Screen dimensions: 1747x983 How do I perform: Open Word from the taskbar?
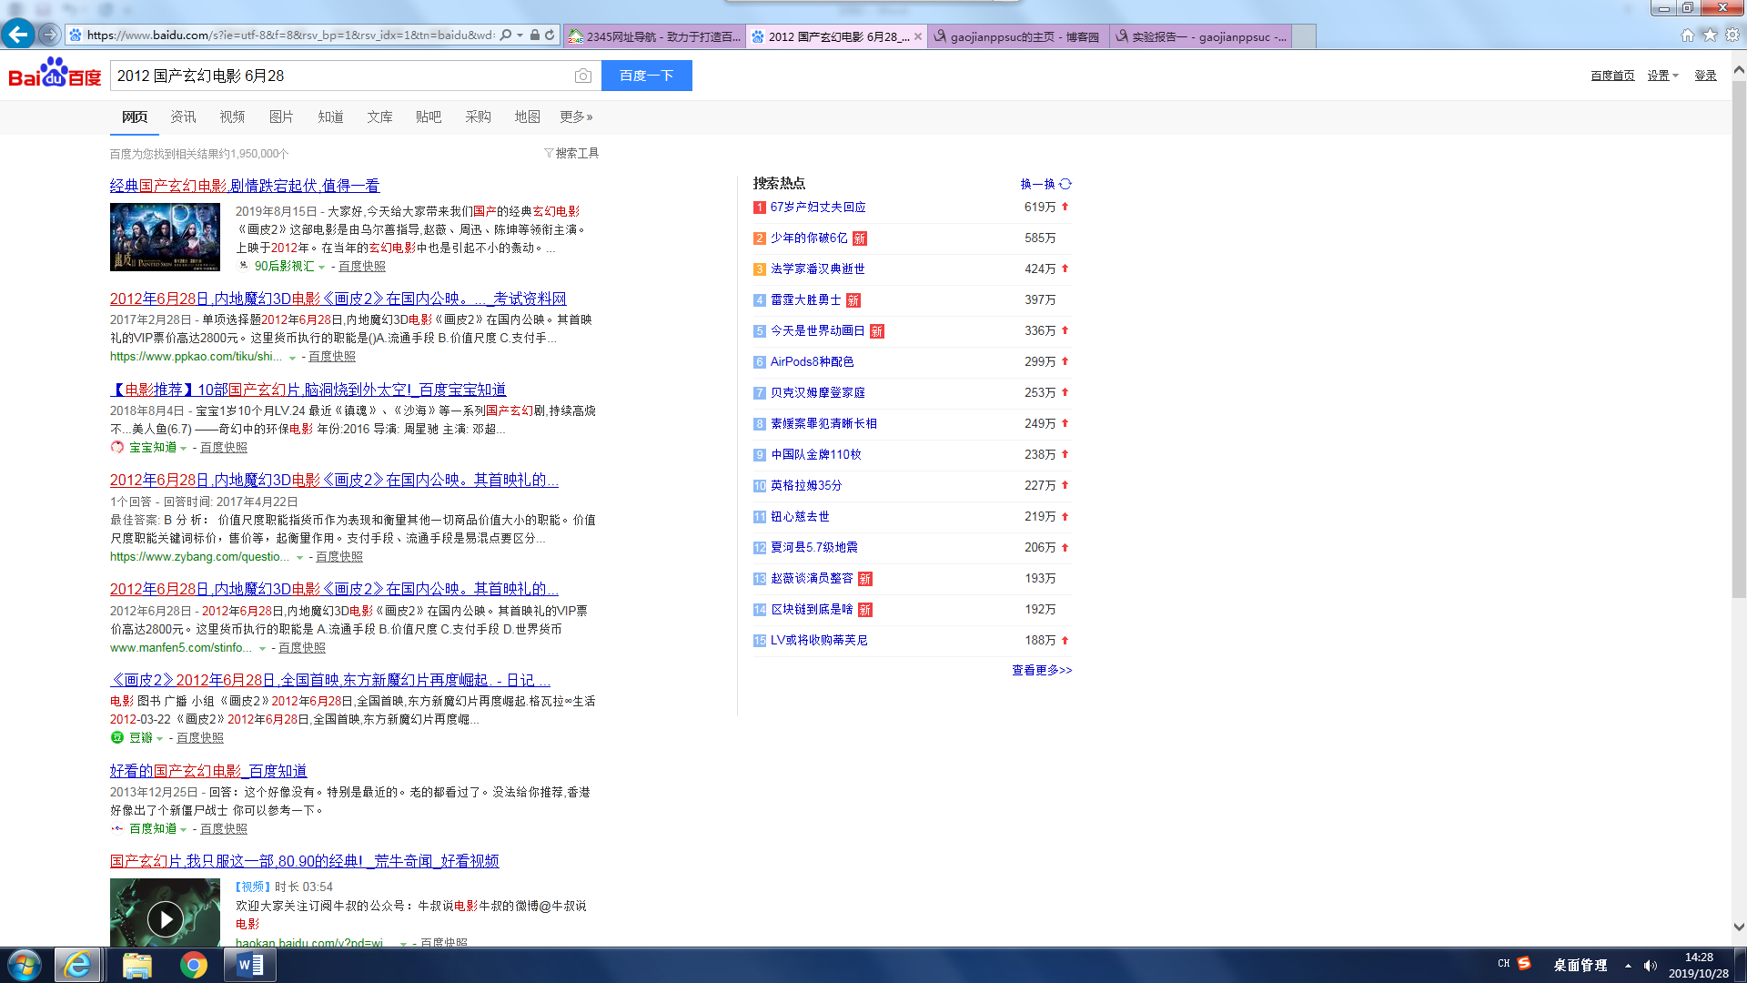click(x=249, y=965)
